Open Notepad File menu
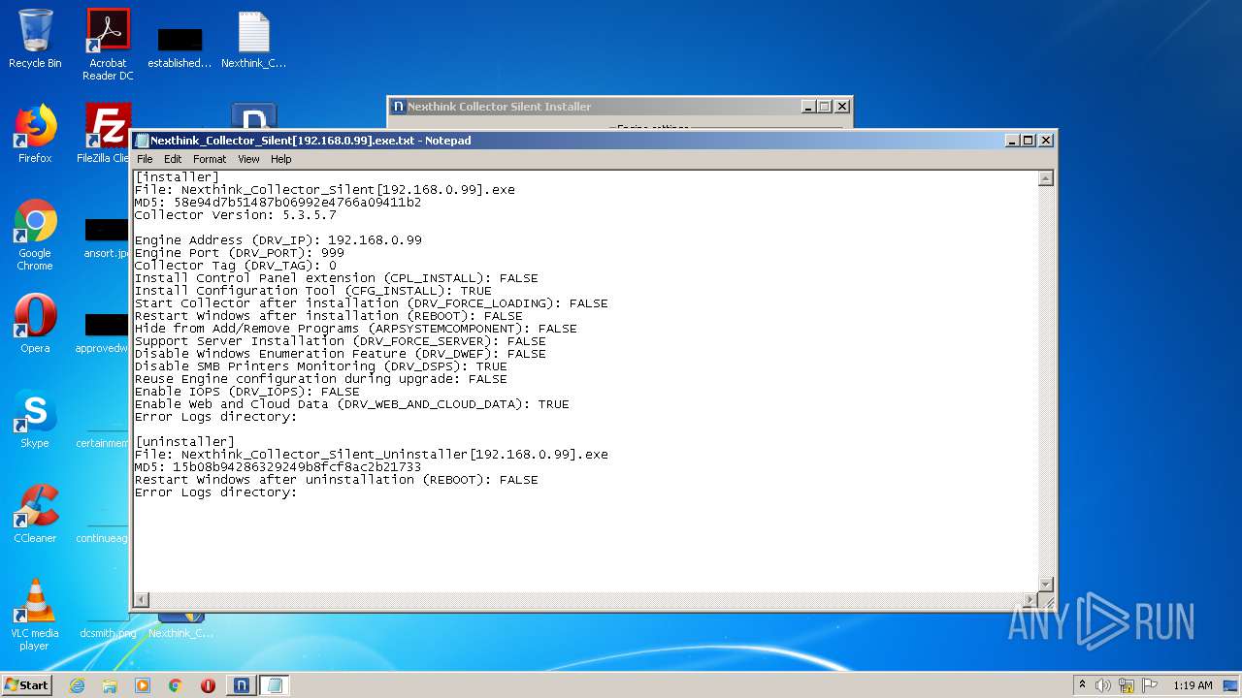Screen dimensions: 1242x698 click(x=145, y=159)
